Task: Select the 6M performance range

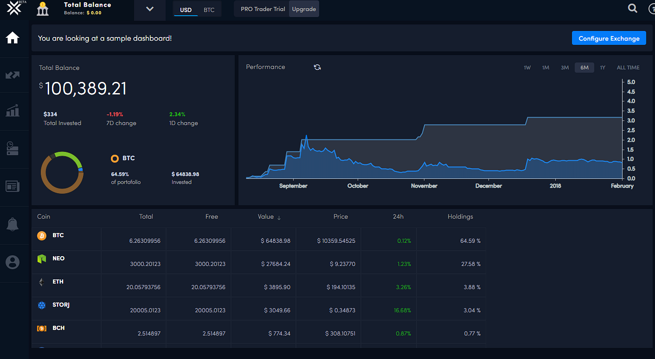Action: click(584, 68)
